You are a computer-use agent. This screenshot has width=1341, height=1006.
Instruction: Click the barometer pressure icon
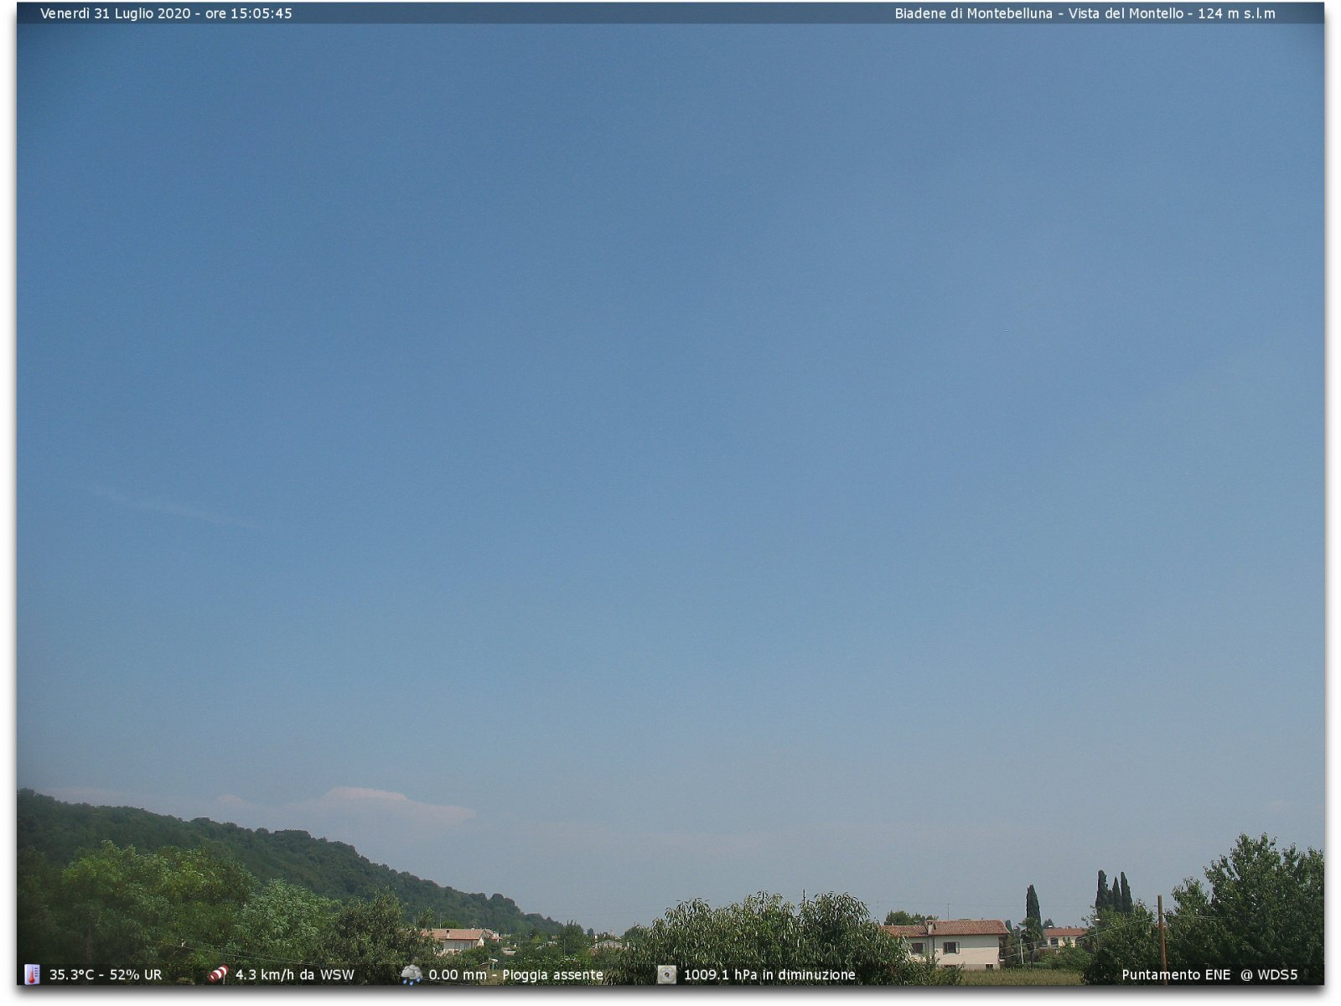tap(666, 974)
